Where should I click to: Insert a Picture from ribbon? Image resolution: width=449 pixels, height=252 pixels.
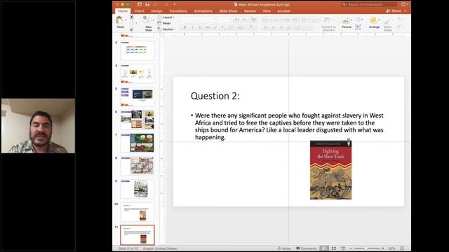tap(346, 20)
